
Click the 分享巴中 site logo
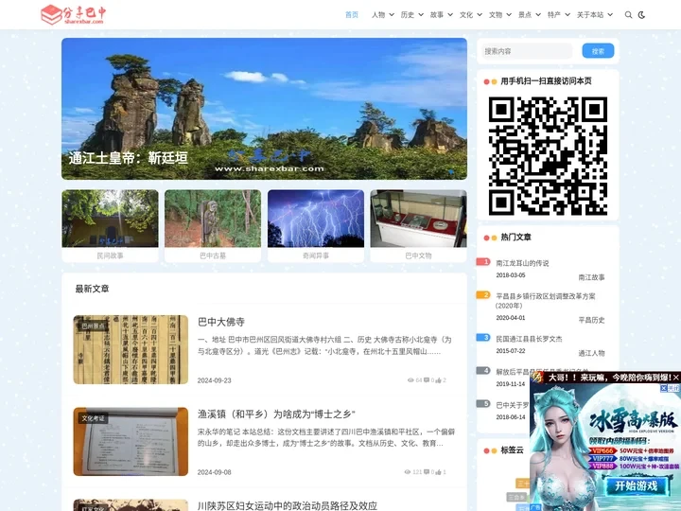[x=74, y=15]
